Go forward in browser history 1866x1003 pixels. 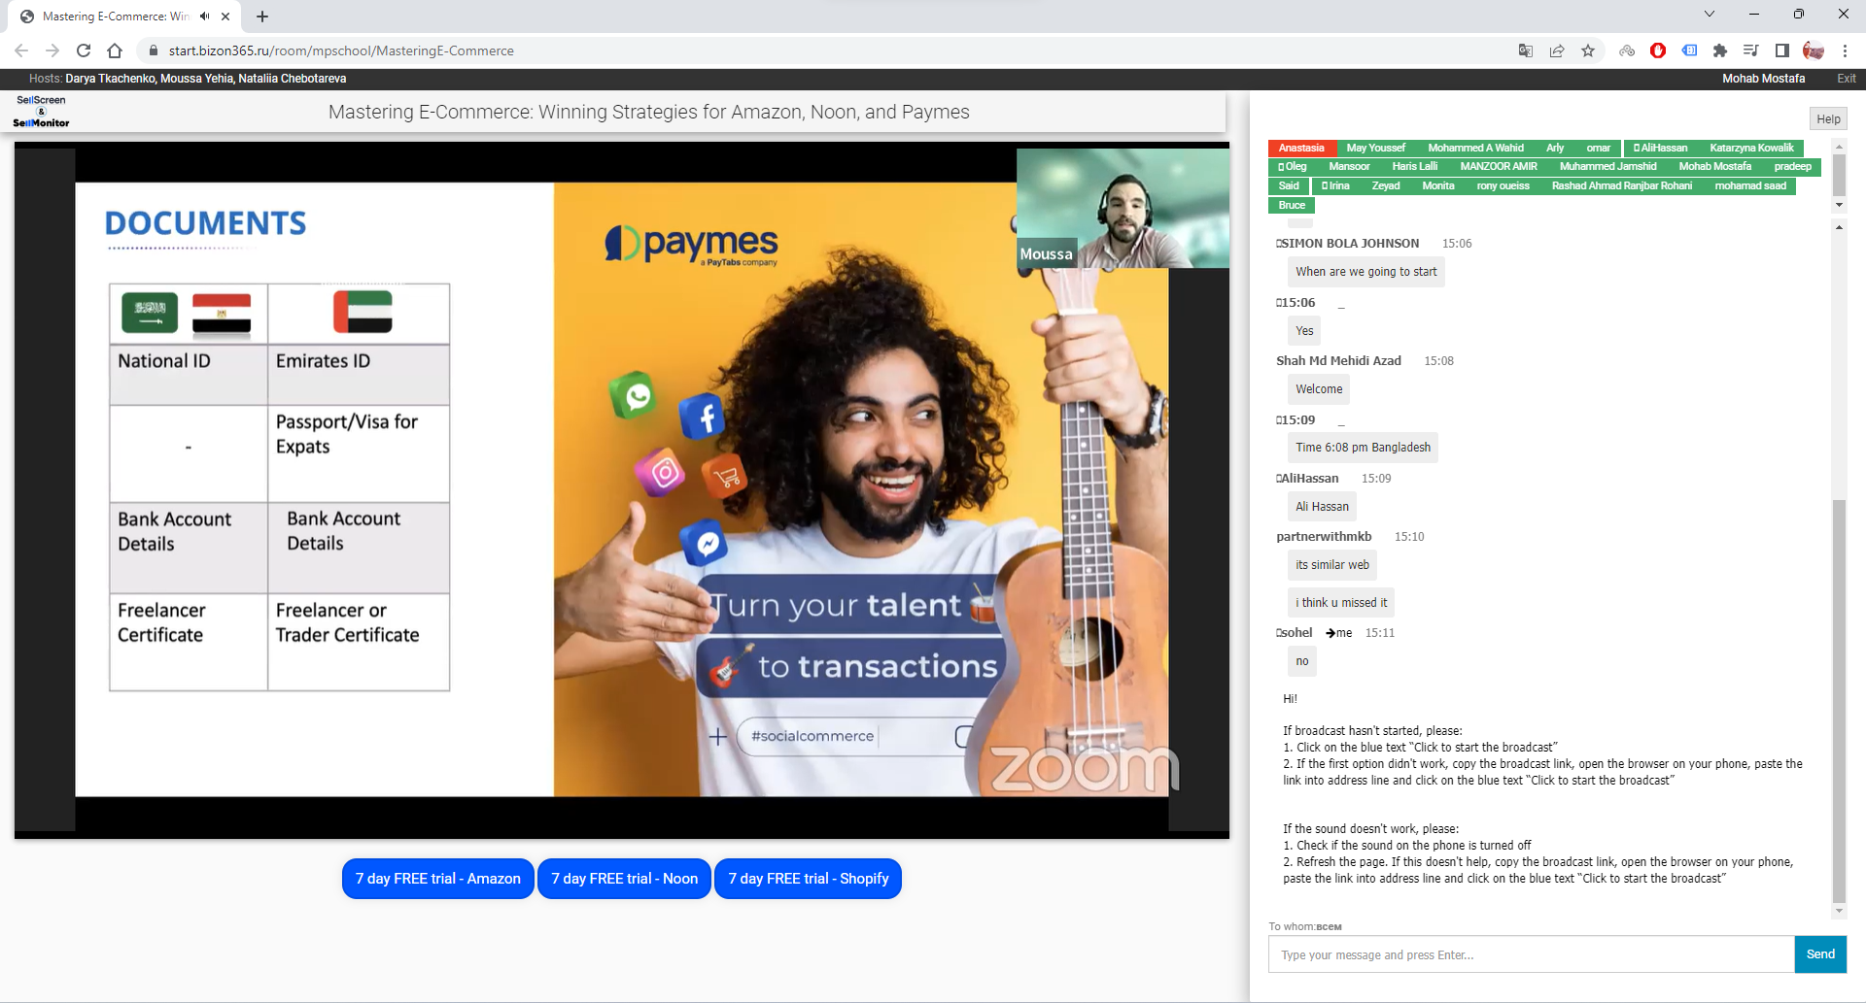pyautogui.click(x=52, y=50)
